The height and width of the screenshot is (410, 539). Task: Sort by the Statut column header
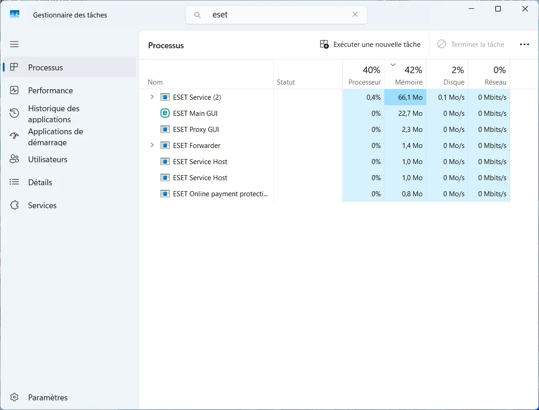308,74
